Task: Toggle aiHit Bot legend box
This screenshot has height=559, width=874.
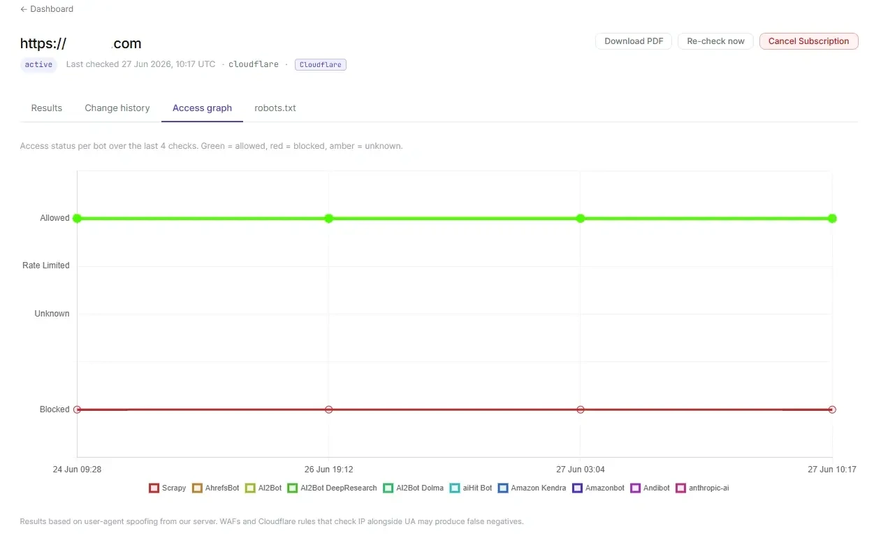Action: (455, 488)
